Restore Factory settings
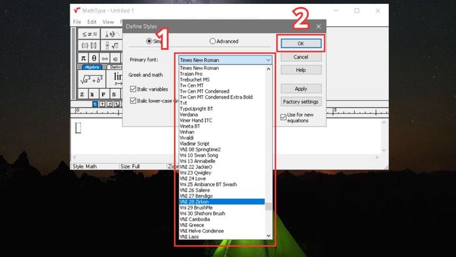Screen dimensions: 456x257 click(301, 102)
